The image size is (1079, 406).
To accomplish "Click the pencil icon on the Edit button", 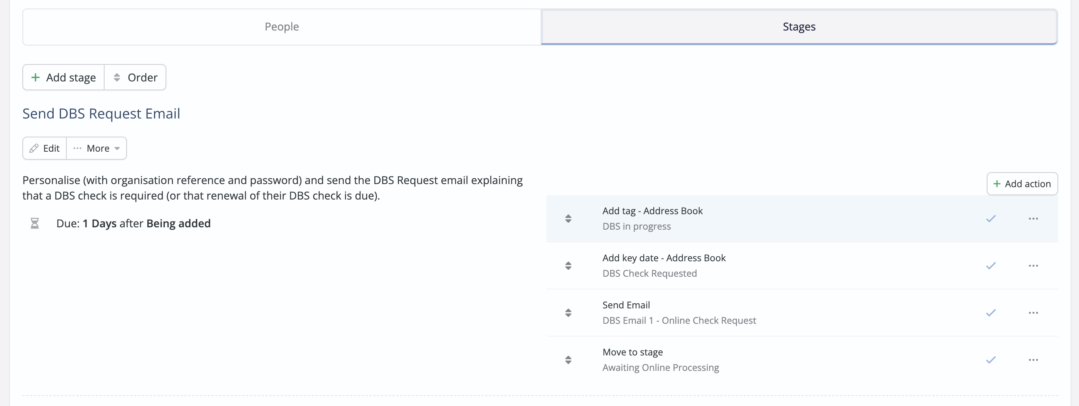I will (x=34, y=148).
